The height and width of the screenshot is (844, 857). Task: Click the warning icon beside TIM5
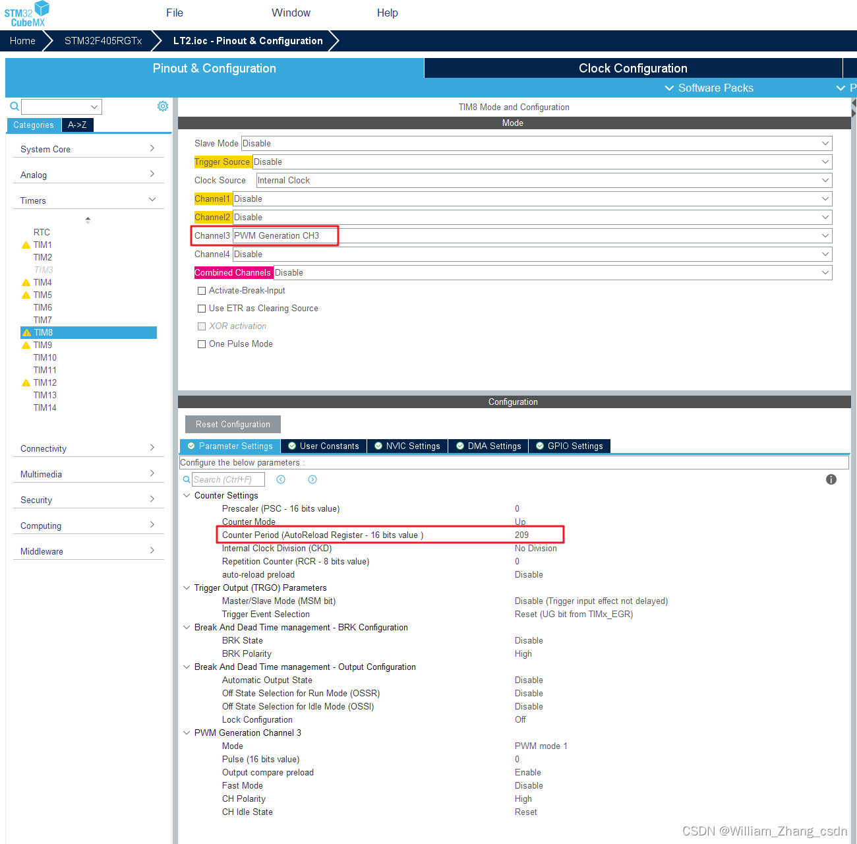(26, 295)
